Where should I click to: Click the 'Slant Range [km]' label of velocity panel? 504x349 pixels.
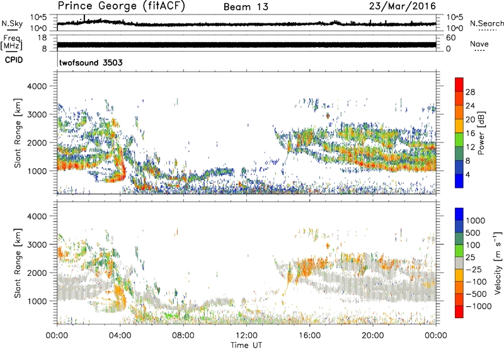[18, 263]
